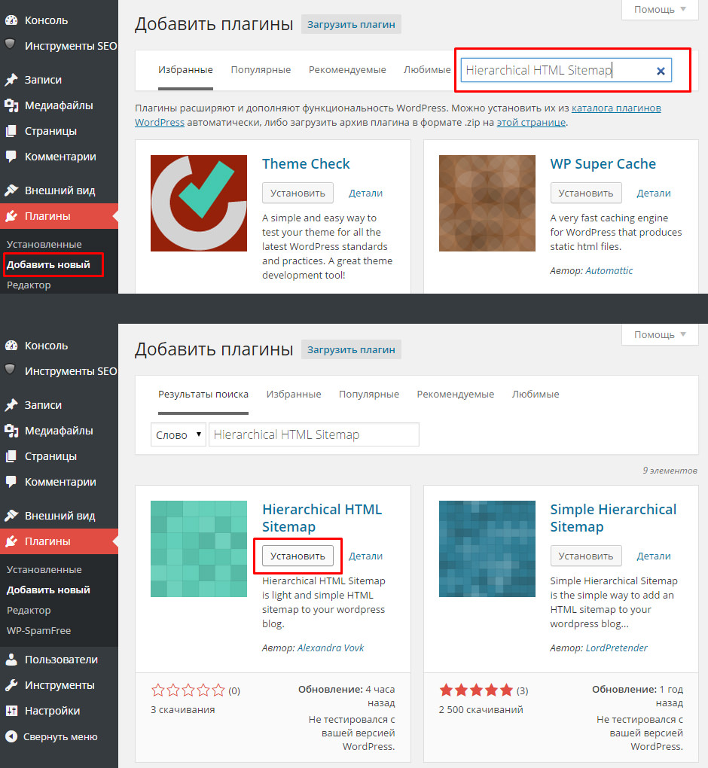
Task: Click Плагины plug icon in bottom panel
Action: coord(11,541)
